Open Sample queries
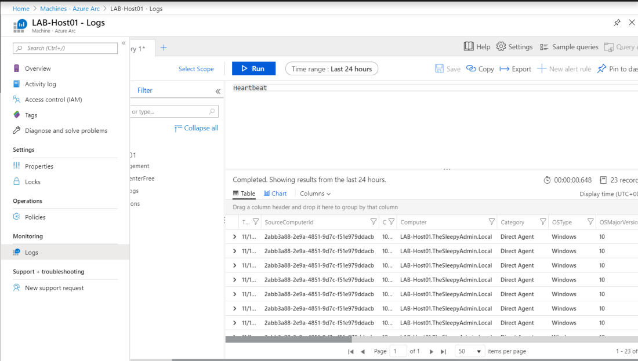This screenshot has height=361, width=638. click(x=569, y=47)
